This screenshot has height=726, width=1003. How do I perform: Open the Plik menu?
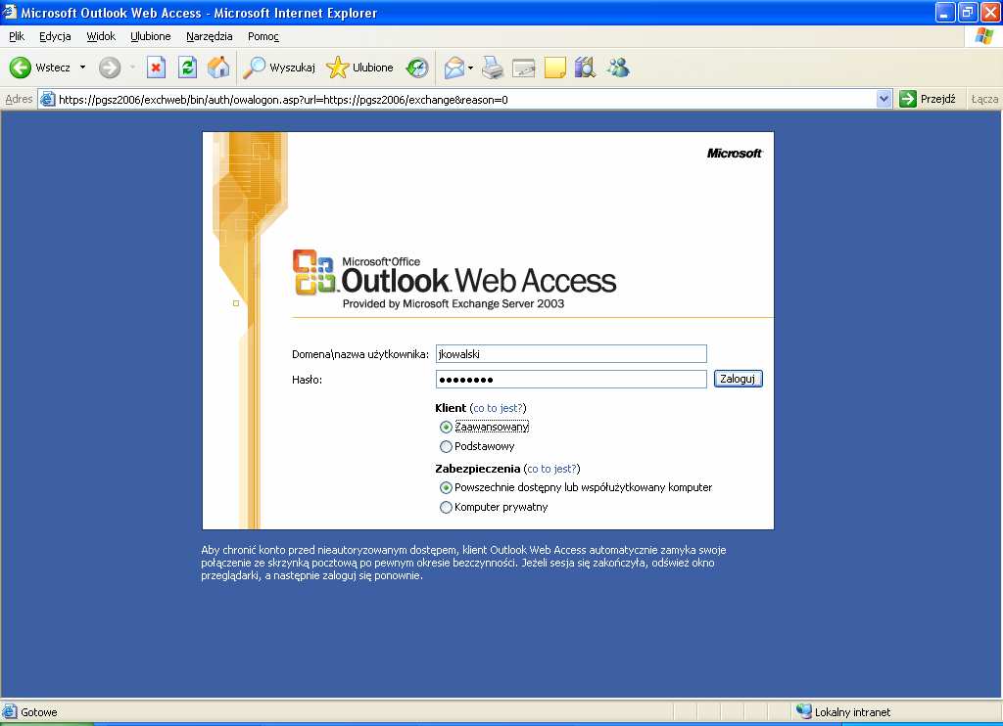click(17, 36)
